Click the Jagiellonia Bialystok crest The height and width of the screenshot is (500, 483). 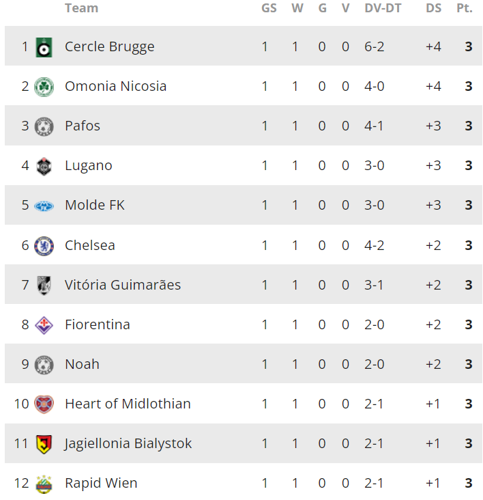44,443
